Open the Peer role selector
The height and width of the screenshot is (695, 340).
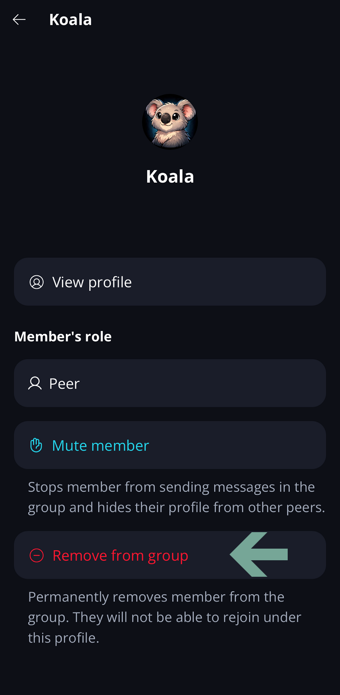170,383
